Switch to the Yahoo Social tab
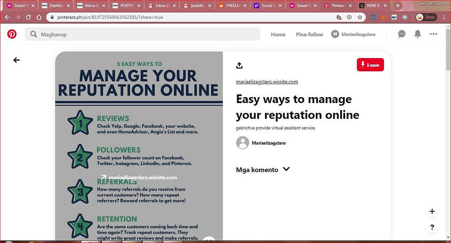 tap(268, 6)
